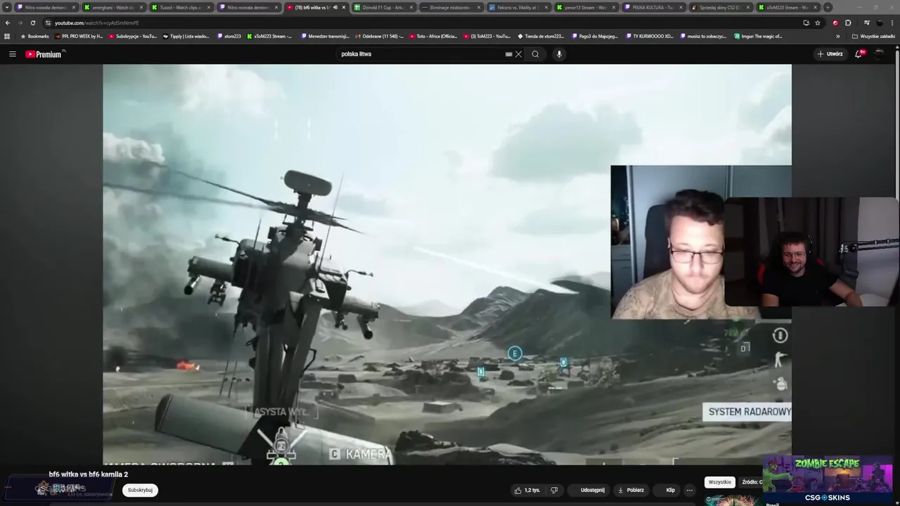Create a clip with the Klip button
The height and width of the screenshot is (506, 900).
(x=667, y=490)
